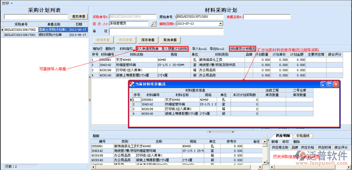The height and width of the screenshot is (170, 352).
Task: Expand the 编制日期 date dropdown
Action: (x=221, y=24)
